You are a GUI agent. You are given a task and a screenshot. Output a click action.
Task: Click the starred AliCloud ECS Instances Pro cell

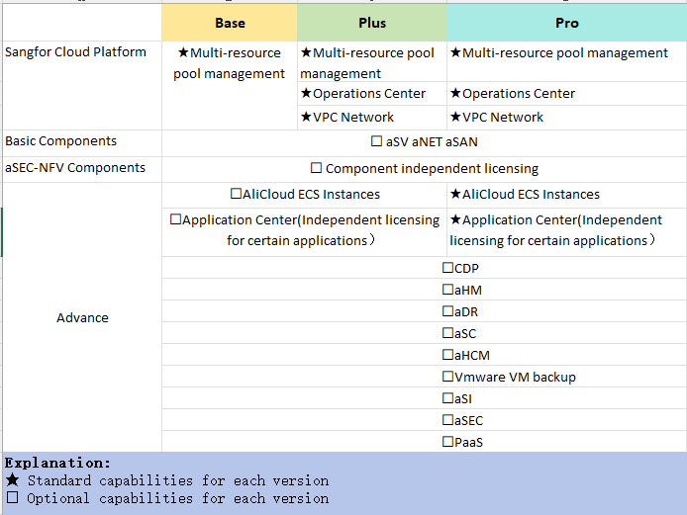click(x=566, y=195)
